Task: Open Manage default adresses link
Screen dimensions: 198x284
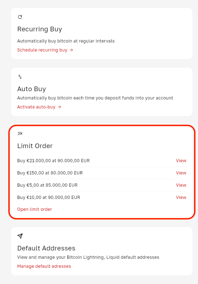Action: tap(44, 266)
